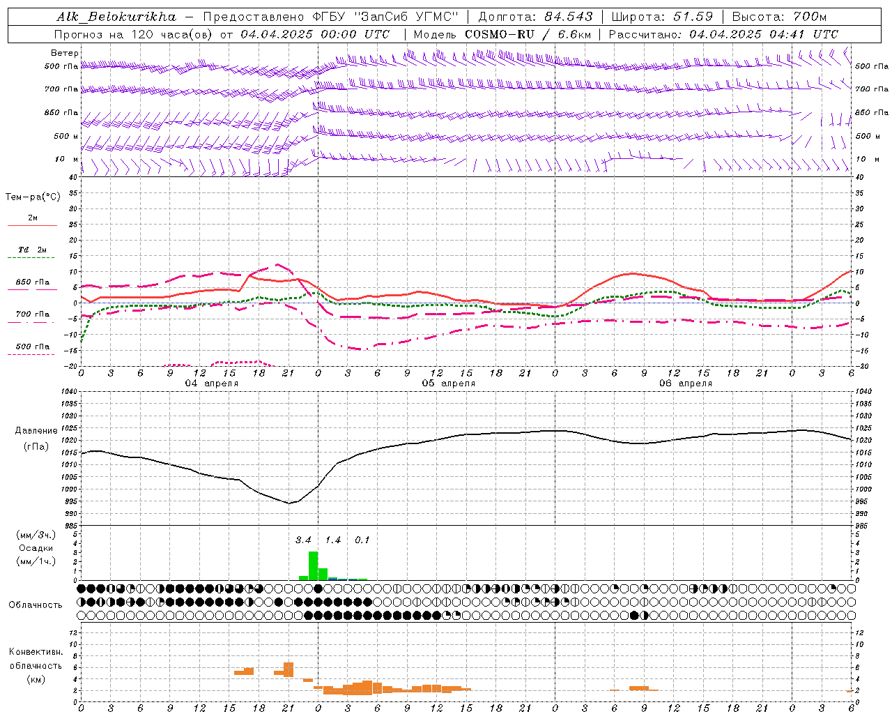Click the tallest green precipitation bar
Screen dimensions: 892x714
[x=313, y=565]
